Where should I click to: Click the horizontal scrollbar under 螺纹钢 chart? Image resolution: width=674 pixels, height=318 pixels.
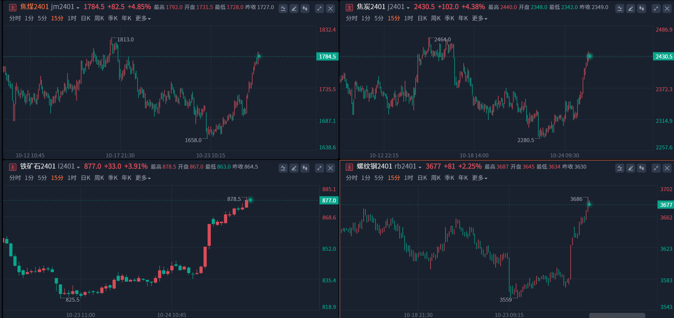[x=617, y=315]
